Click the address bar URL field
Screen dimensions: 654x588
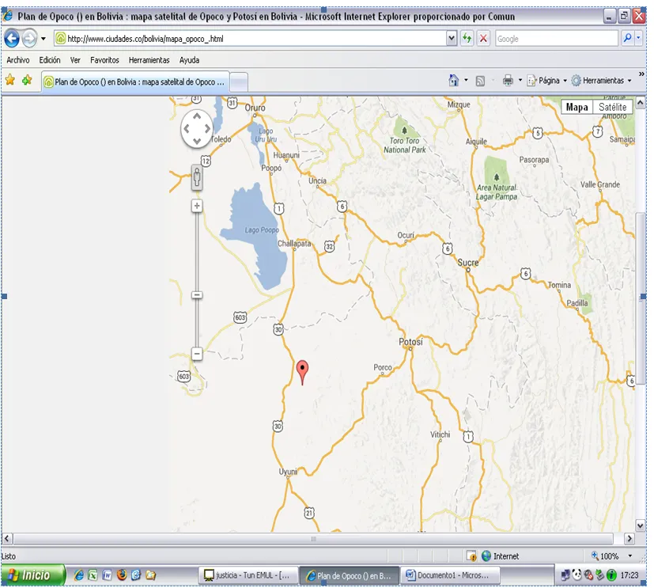(x=250, y=39)
